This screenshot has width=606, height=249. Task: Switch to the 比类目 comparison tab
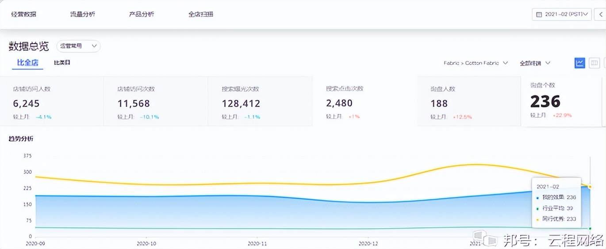pos(62,63)
